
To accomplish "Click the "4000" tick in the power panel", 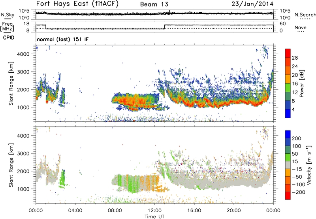I will coord(23,54).
